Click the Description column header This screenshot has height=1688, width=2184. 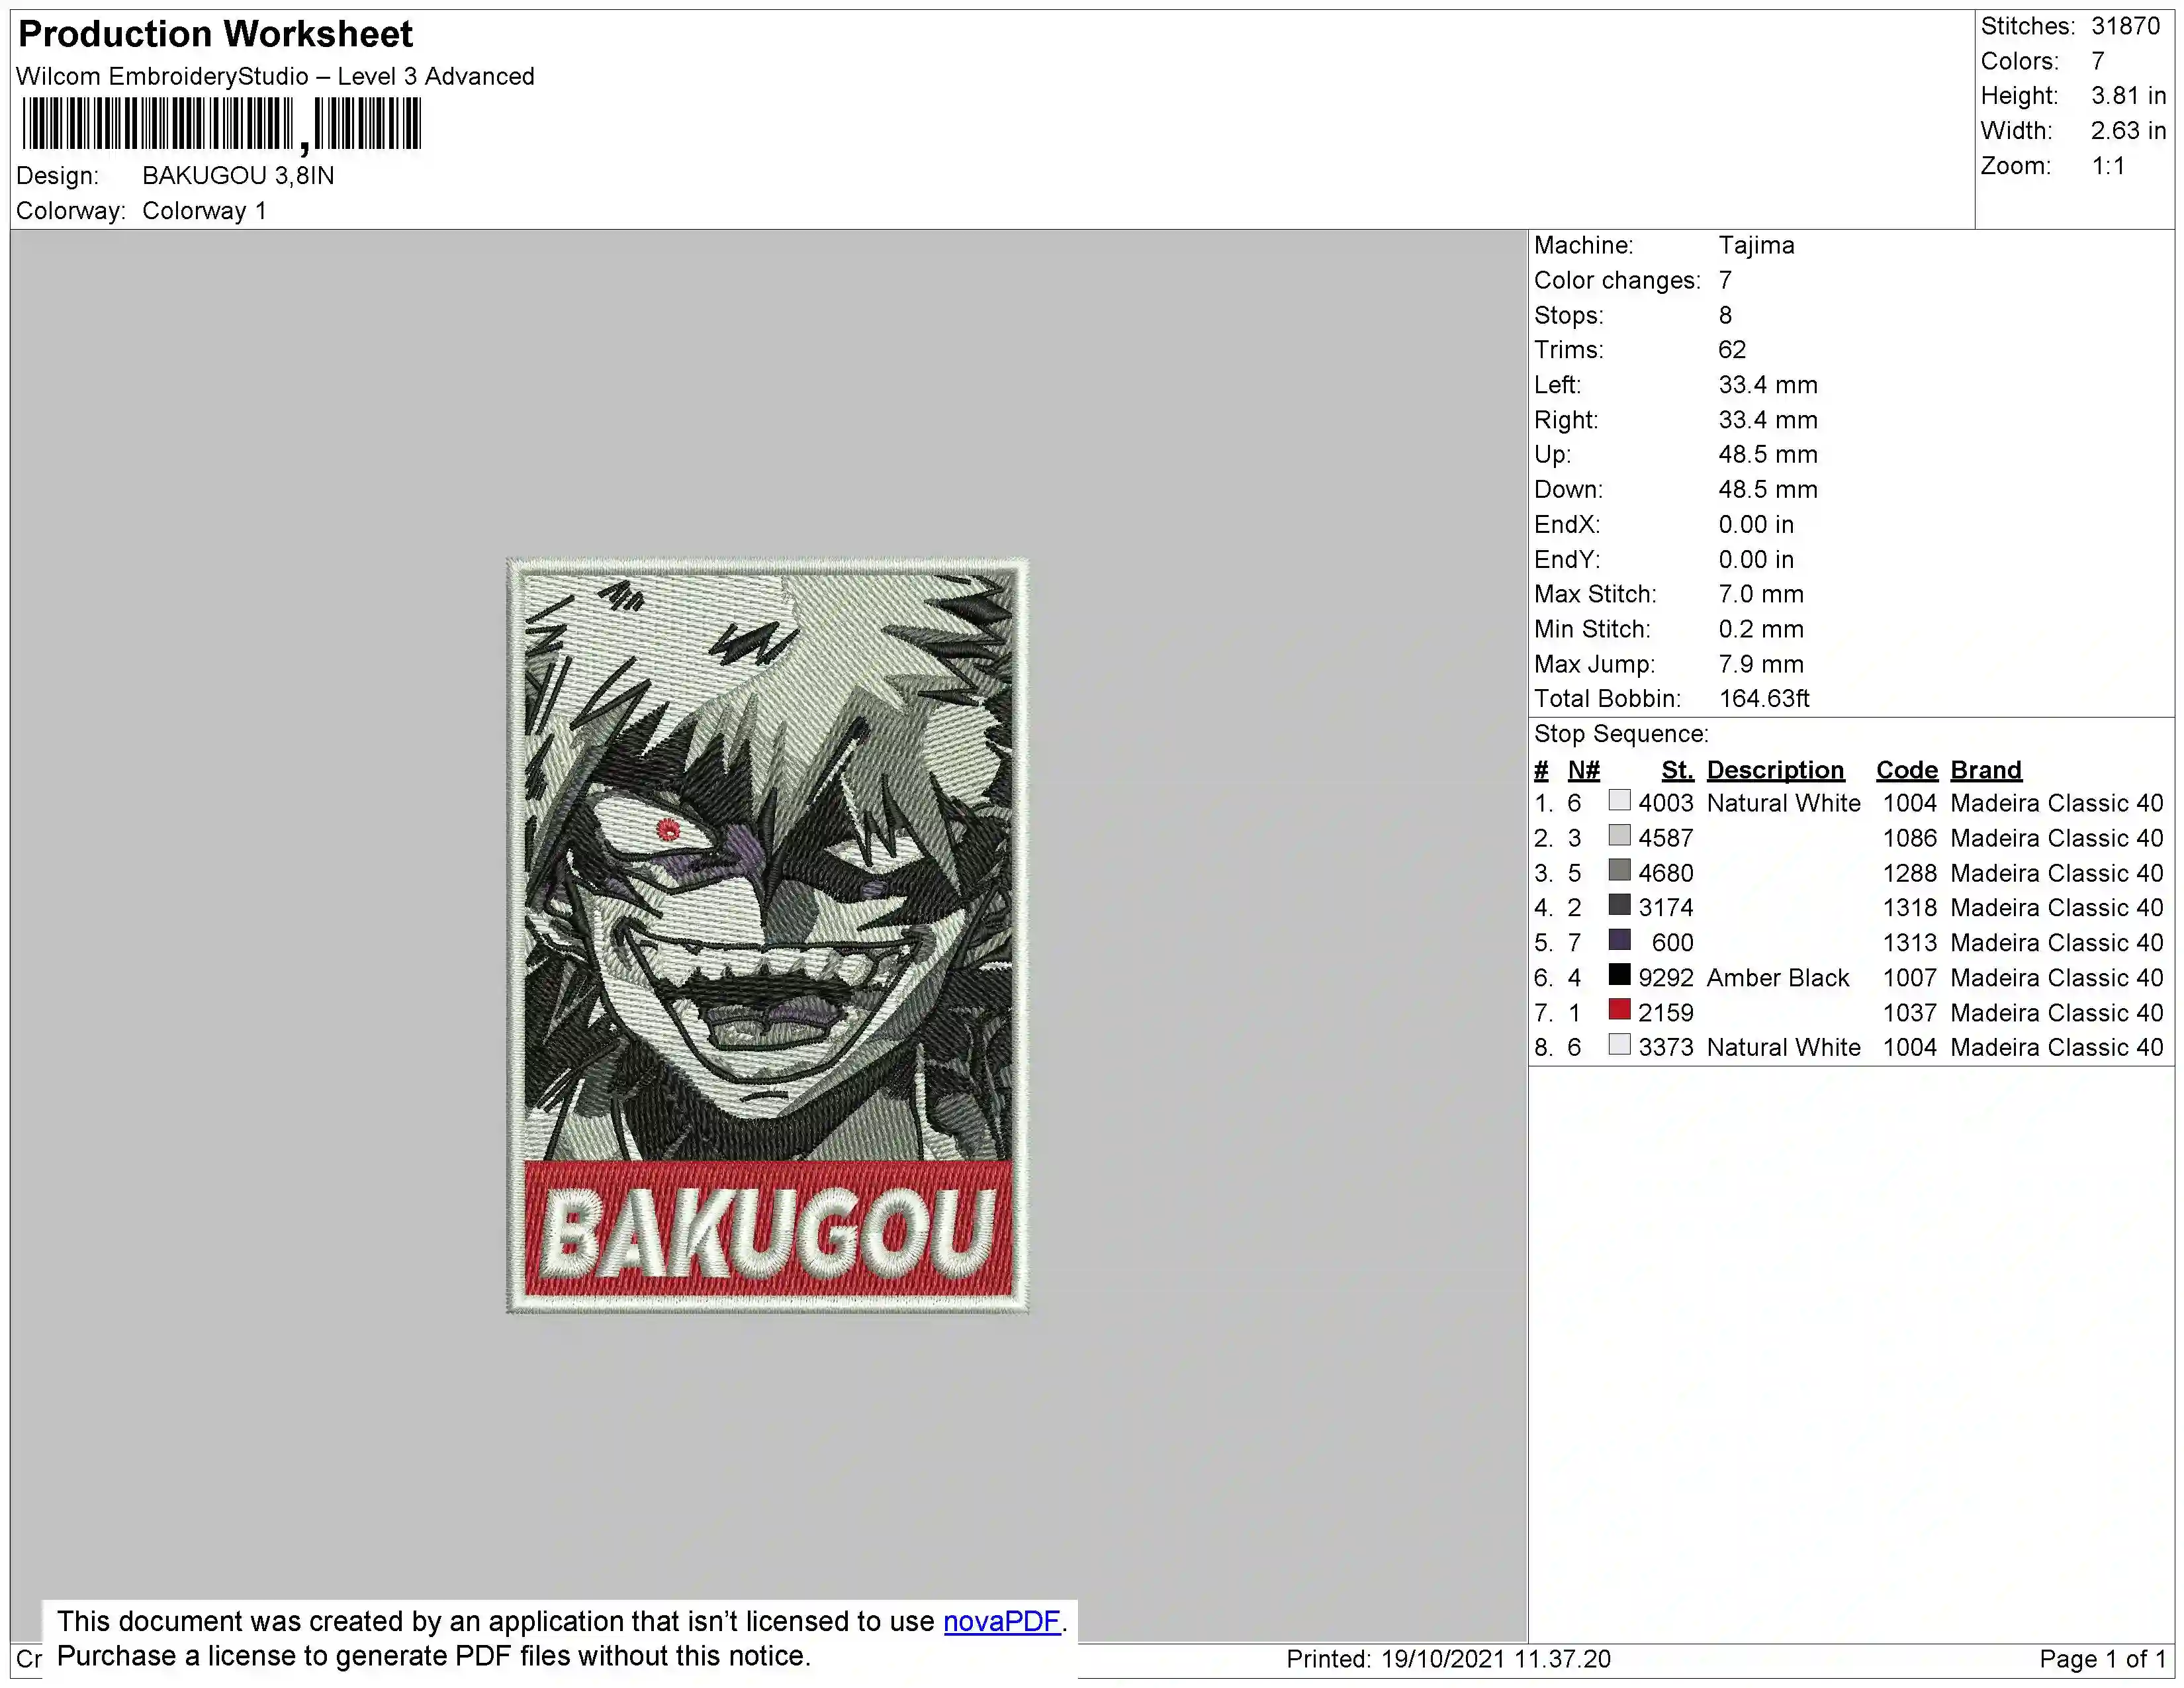[1775, 770]
